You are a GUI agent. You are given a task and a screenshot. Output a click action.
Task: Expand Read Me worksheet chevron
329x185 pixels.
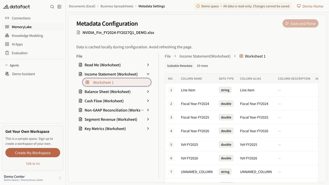[148, 65]
